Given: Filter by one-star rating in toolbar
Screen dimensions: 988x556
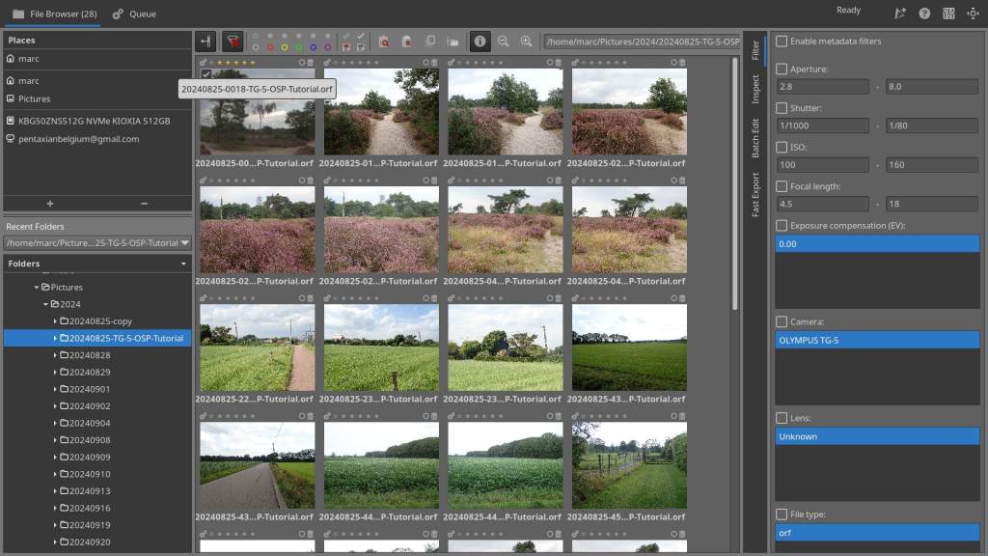Looking at the screenshot, I should click(x=270, y=36).
